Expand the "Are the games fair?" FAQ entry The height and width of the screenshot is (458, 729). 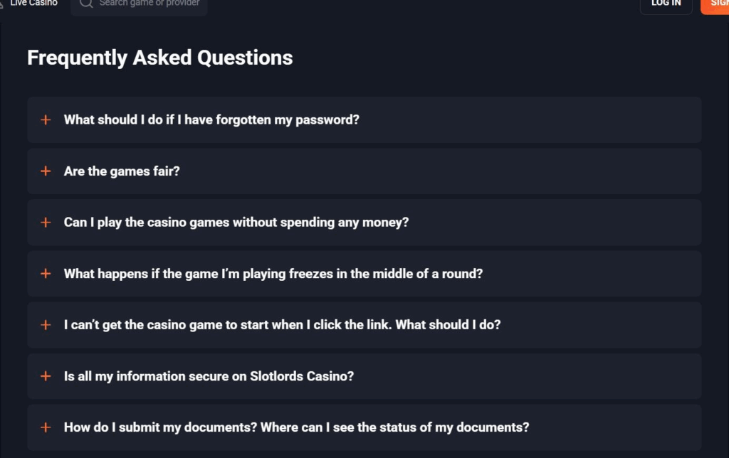click(x=122, y=171)
